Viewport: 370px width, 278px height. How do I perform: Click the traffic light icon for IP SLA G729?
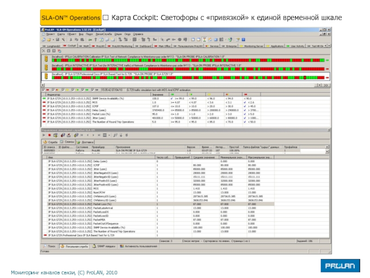pos(46,75)
